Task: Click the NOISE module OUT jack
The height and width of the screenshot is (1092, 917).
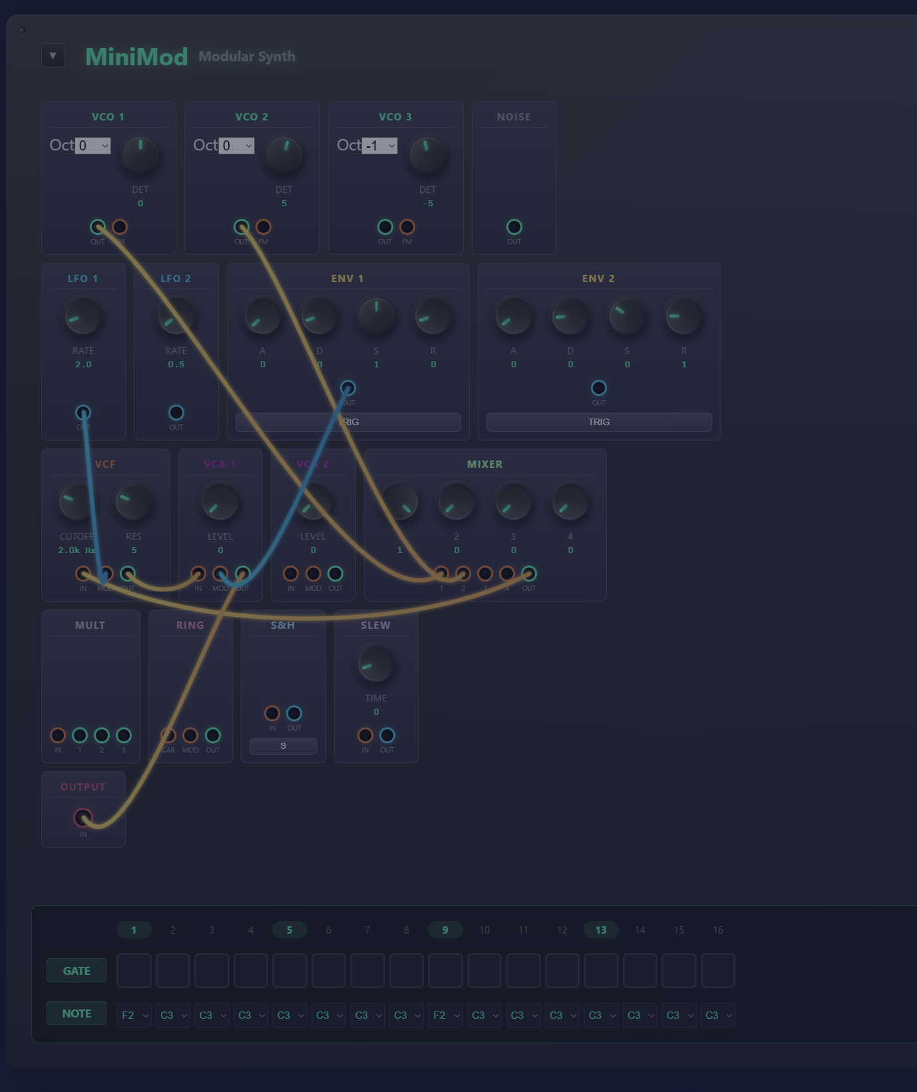Action: (514, 227)
